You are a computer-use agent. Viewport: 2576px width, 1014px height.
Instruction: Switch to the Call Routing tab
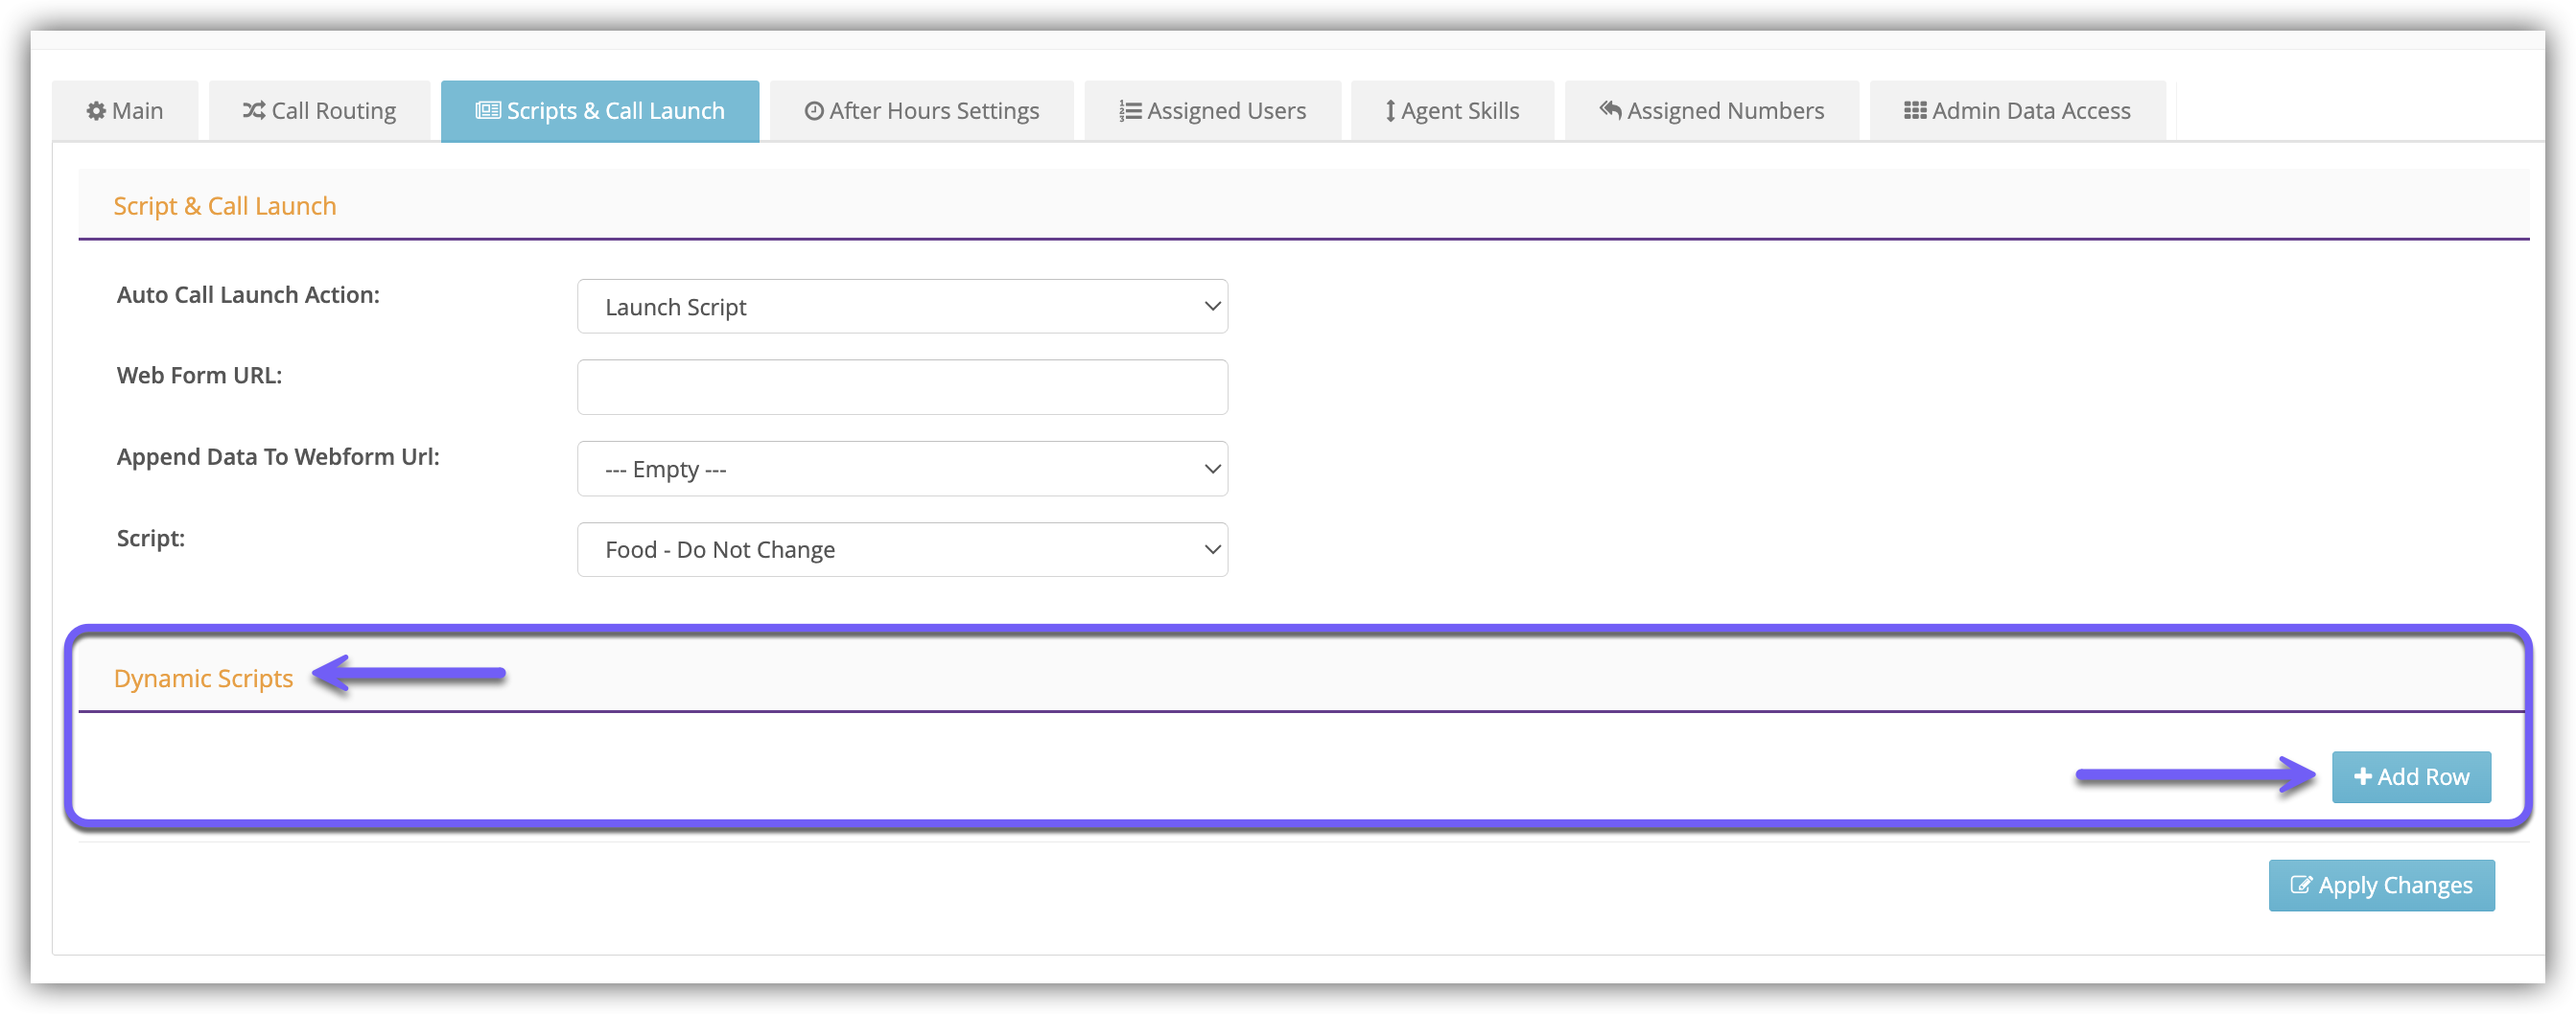[320, 111]
